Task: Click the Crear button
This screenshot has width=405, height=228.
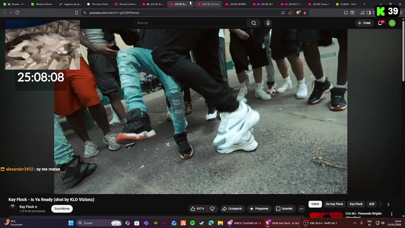Action: [x=364, y=23]
